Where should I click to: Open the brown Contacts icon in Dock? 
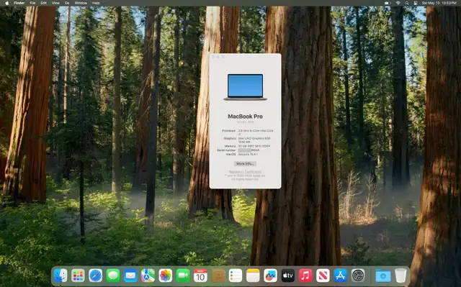218,275
